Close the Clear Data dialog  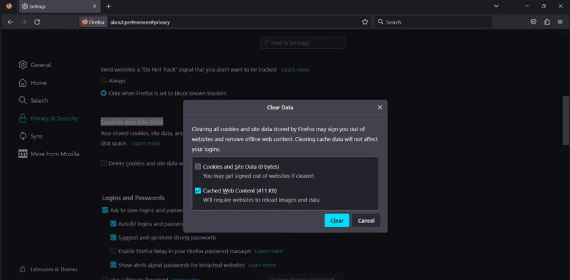pos(380,107)
